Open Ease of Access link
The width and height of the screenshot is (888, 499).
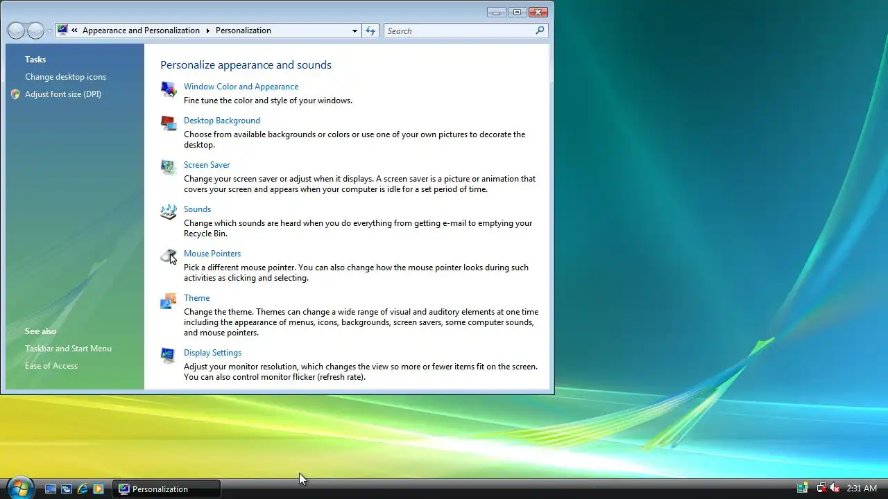(51, 366)
